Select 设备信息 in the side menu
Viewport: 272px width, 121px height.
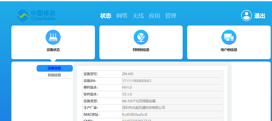(x=55, y=68)
